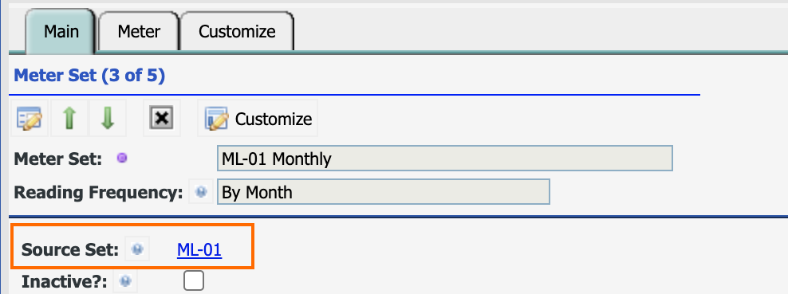Click the By Month reading frequency field
The image size is (788, 294).
(x=384, y=192)
